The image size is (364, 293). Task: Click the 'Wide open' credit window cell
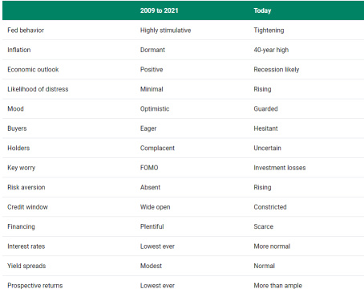click(155, 207)
